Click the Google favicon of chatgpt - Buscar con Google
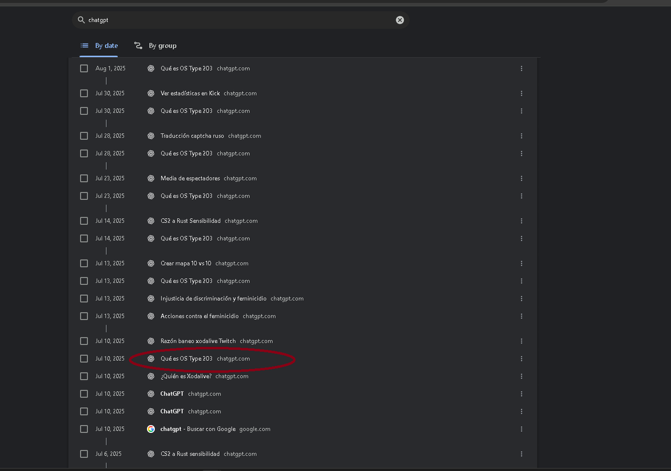Screen dimensions: 671x471 pos(151,429)
